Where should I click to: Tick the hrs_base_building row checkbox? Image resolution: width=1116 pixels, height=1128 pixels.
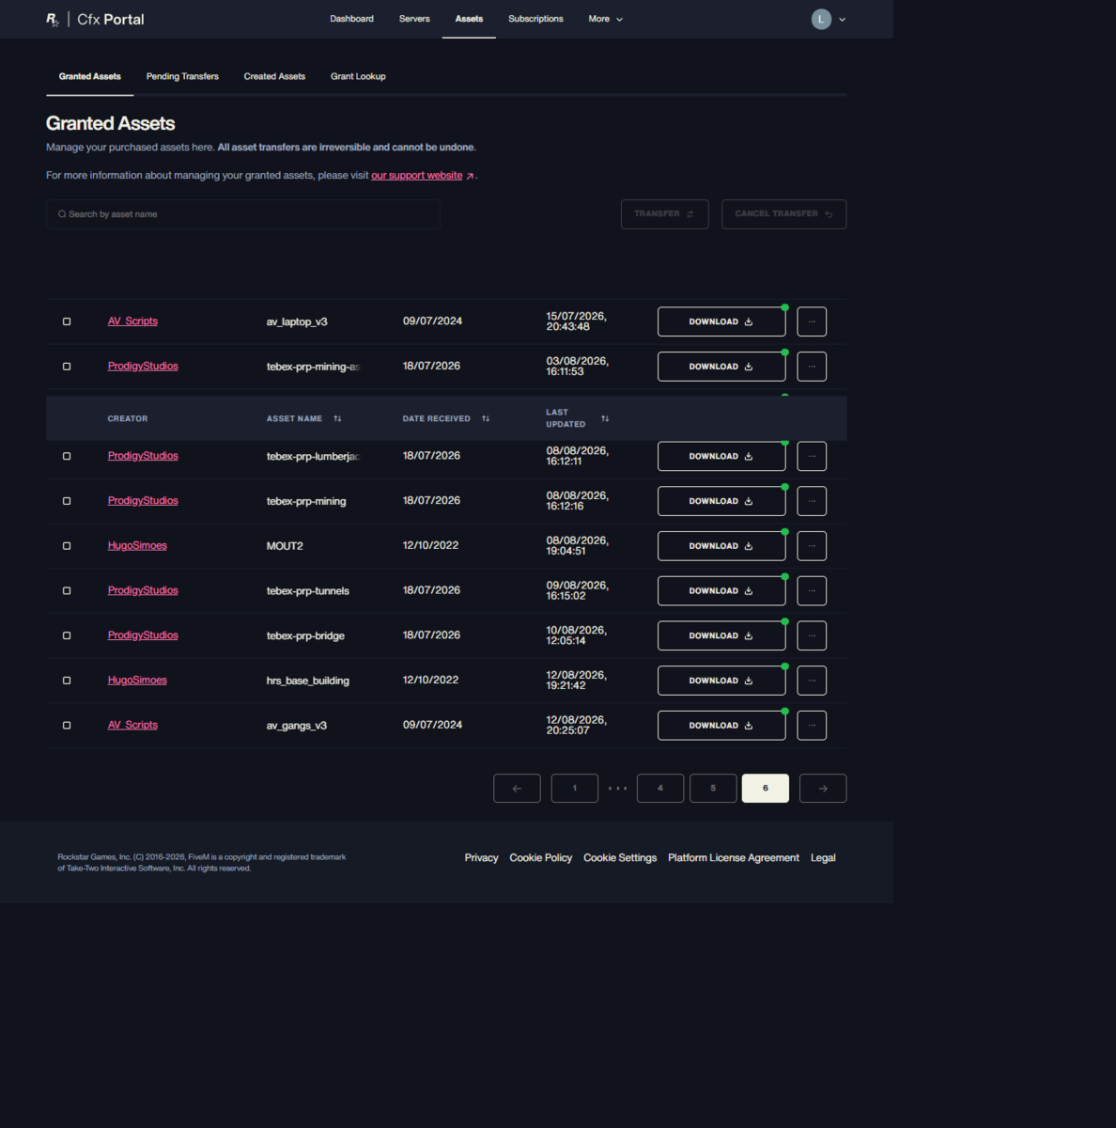[x=67, y=681]
